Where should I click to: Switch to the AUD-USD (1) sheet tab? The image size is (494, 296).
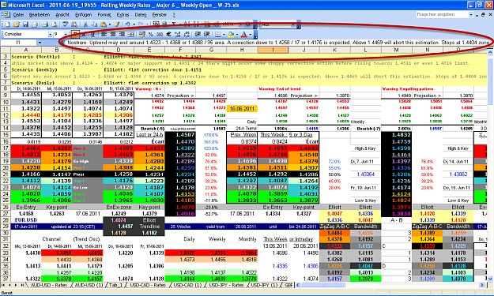89,285
